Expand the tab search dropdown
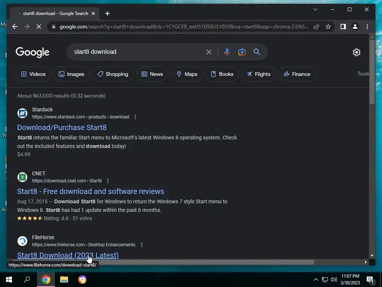Screen dimensions: 382x287 point(315,9)
